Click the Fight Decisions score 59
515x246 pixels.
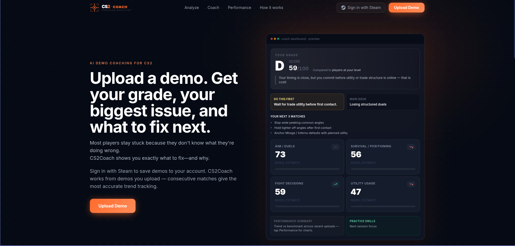pyautogui.click(x=280, y=192)
